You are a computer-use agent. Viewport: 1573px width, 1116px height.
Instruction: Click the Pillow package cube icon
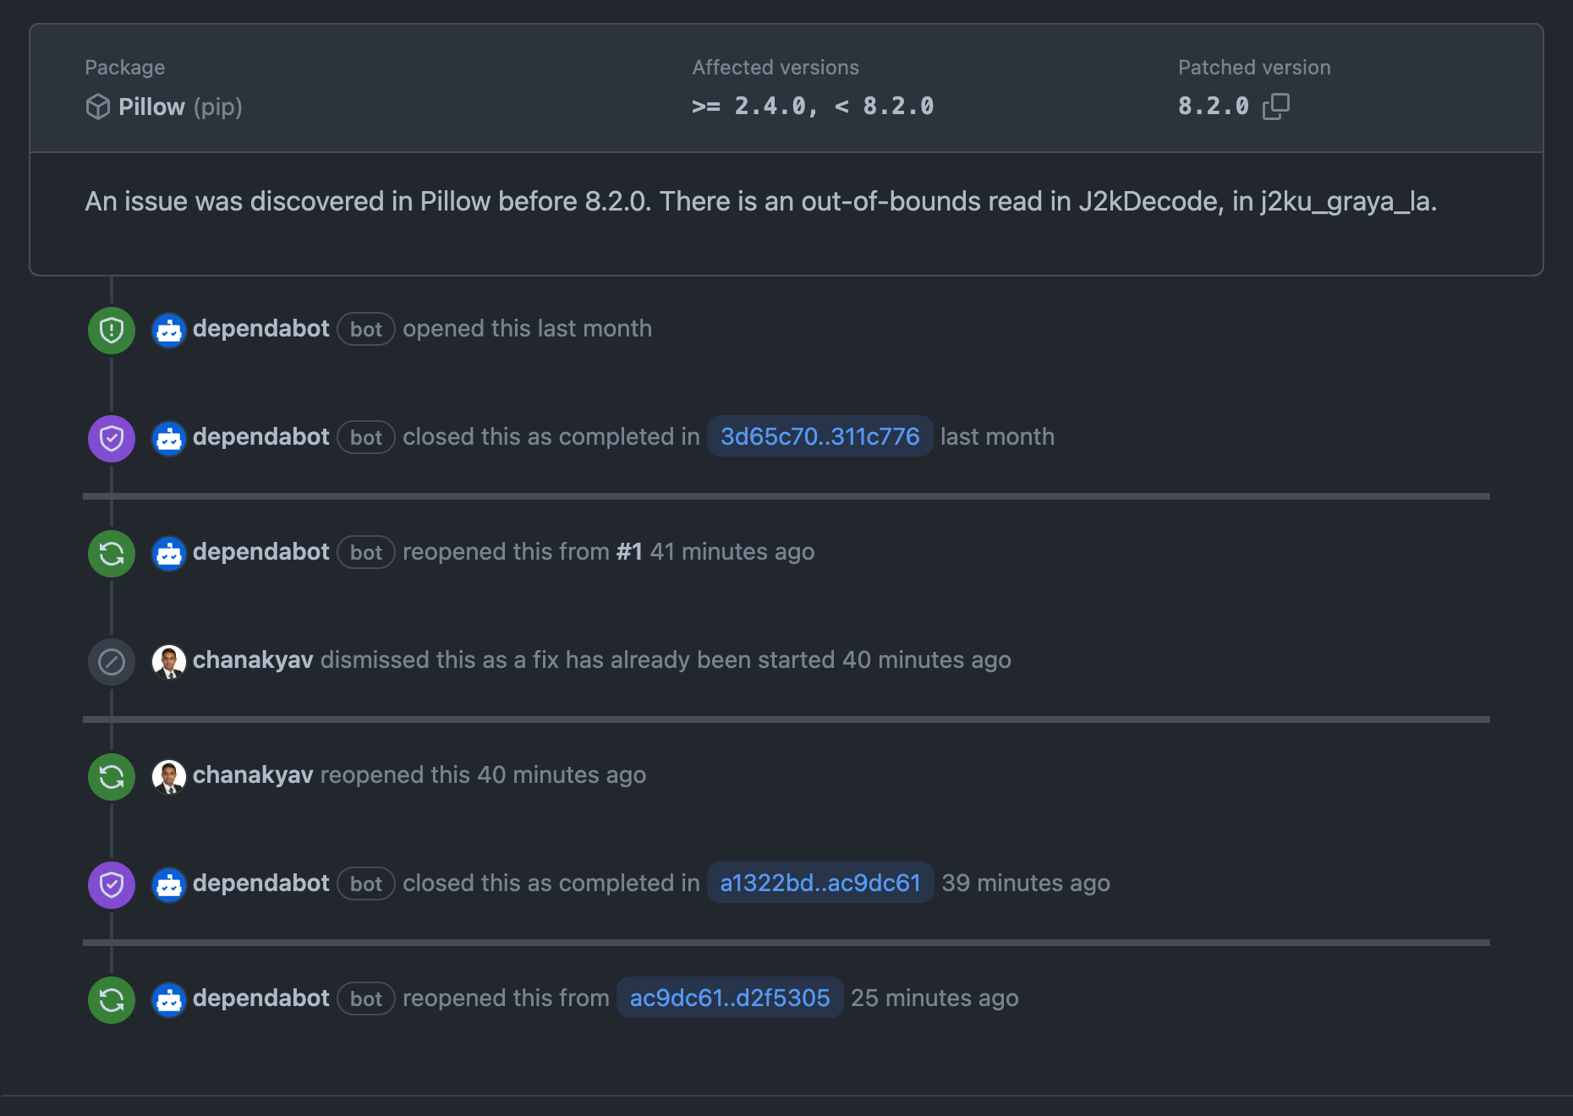pyautogui.click(x=98, y=107)
